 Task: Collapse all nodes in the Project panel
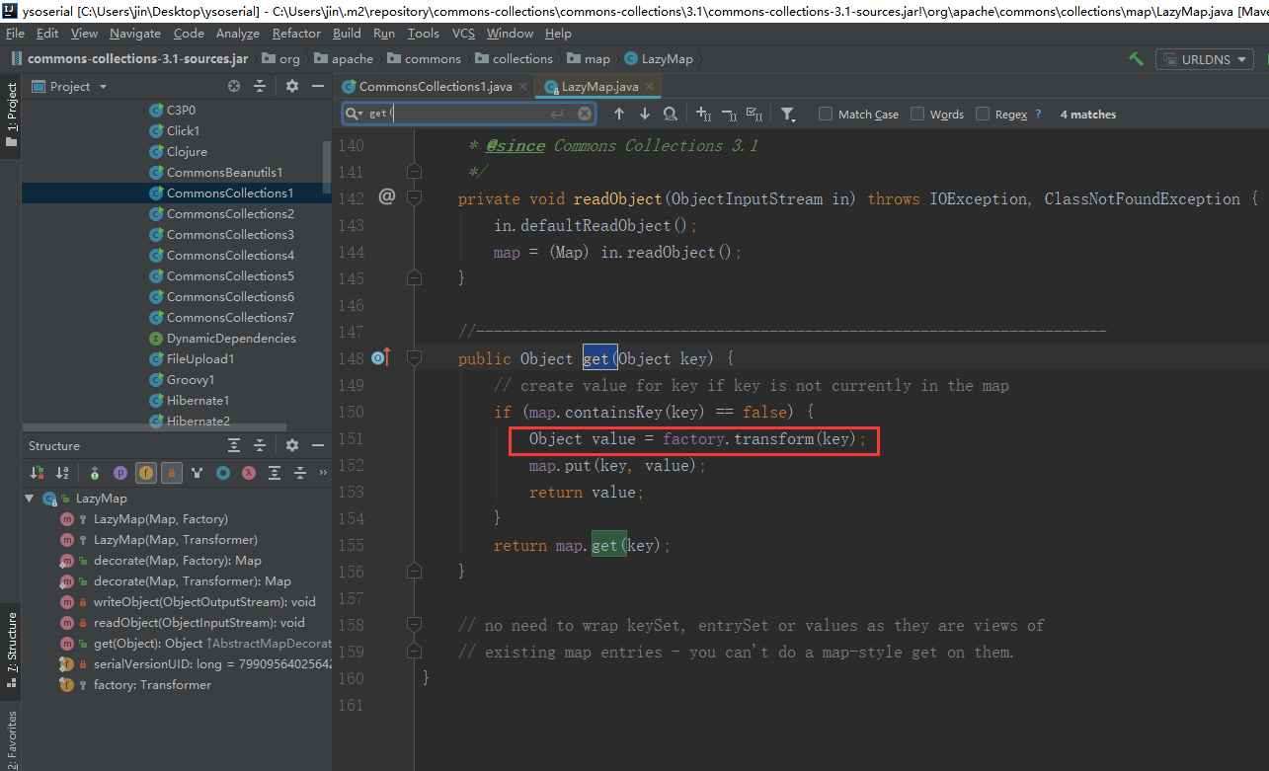coord(260,86)
